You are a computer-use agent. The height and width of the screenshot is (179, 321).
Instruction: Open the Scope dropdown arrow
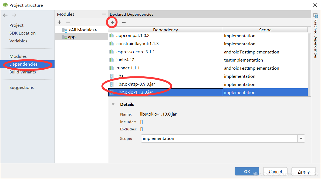pyautogui.click(x=301, y=139)
